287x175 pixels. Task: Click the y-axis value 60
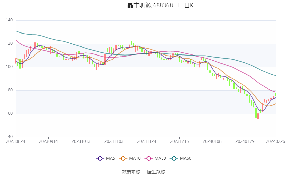point(10,113)
